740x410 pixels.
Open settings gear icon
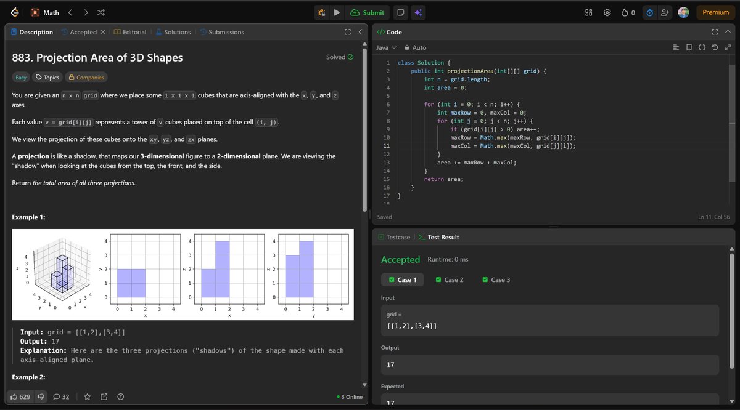pyautogui.click(x=607, y=12)
